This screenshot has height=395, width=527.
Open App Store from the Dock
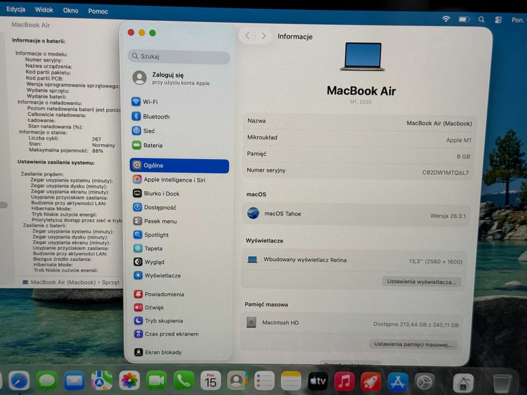398,383
